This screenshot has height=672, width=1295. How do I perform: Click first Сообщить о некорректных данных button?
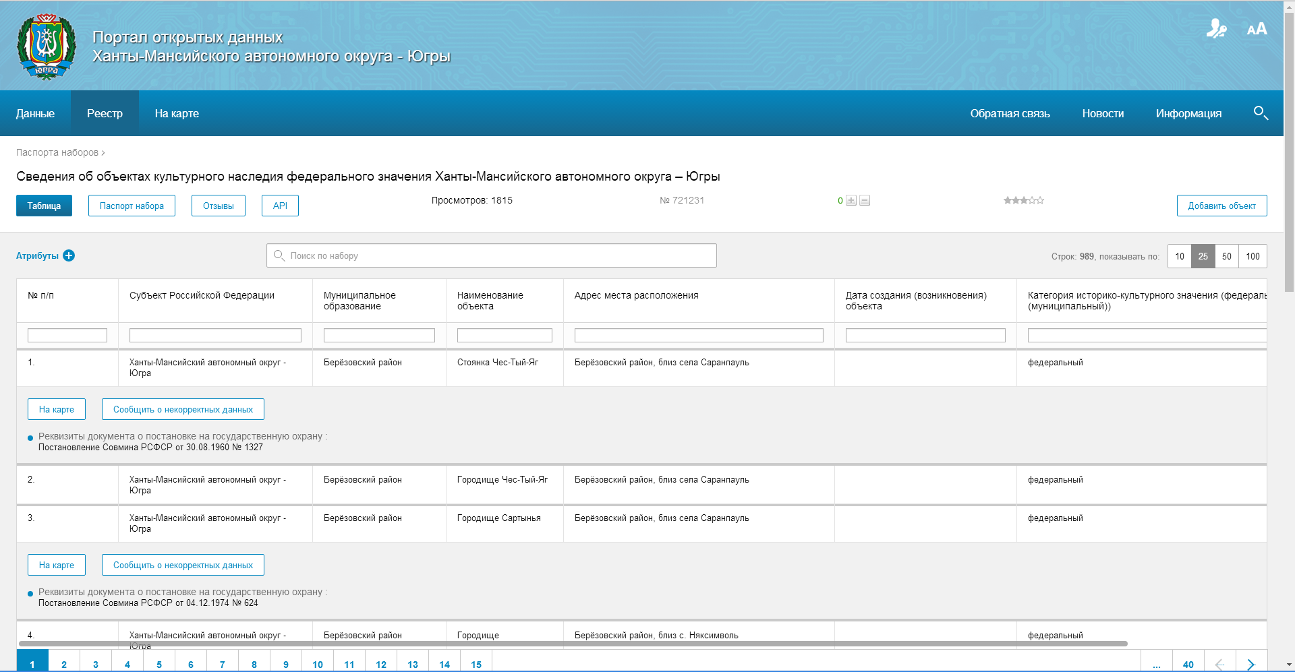(x=183, y=409)
